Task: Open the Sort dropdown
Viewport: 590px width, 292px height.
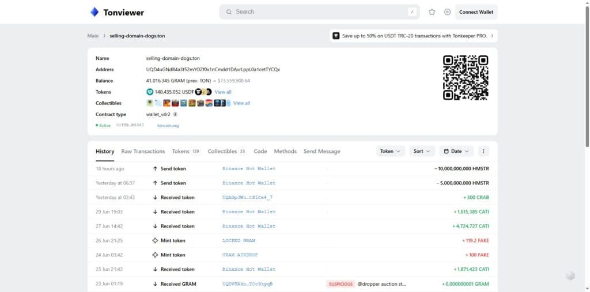Action: tap(422, 151)
